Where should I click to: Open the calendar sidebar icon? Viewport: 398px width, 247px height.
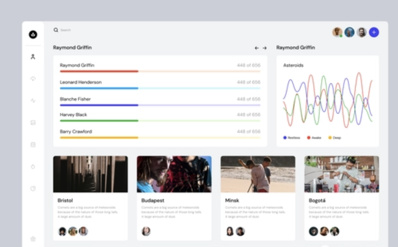click(x=33, y=145)
